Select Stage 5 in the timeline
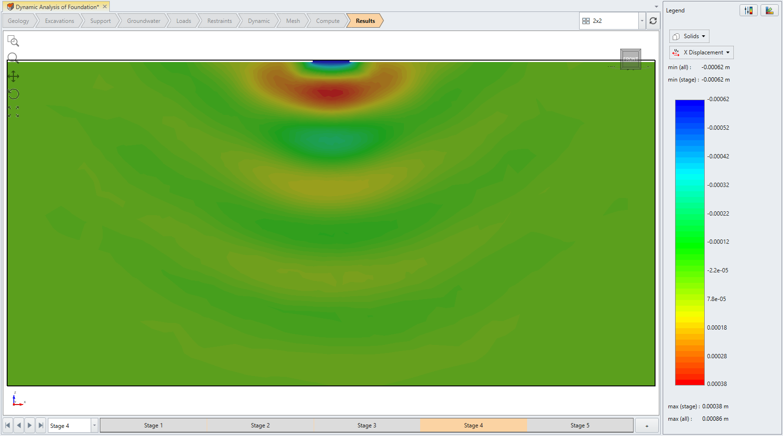This screenshot has height=436, width=783. tap(580, 426)
